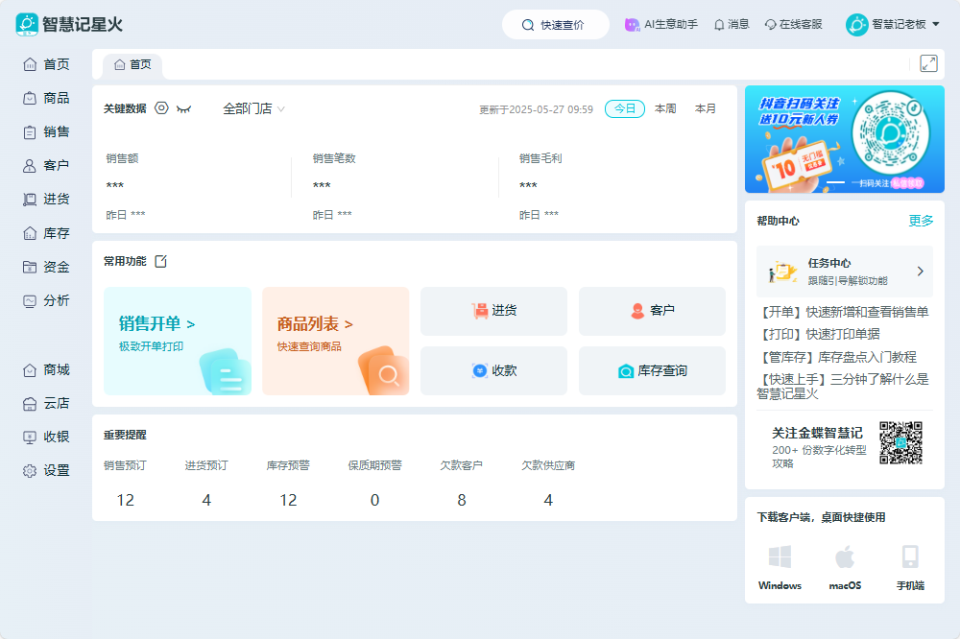Click the key data settings gear icon
This screenshot has height=639, width=960.
pos(161,108)
